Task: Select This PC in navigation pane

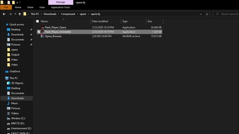Action: [x=13, y=78]
